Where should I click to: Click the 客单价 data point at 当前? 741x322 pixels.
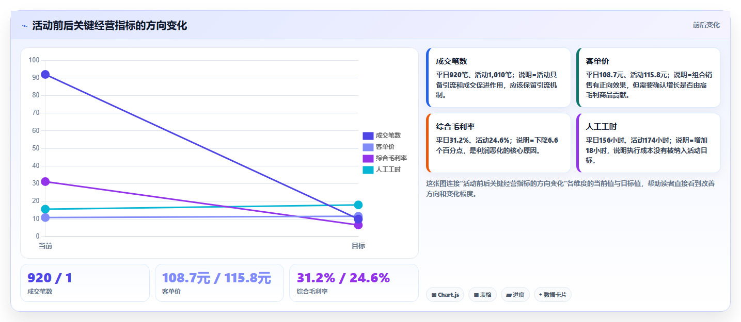coord(45,217)
